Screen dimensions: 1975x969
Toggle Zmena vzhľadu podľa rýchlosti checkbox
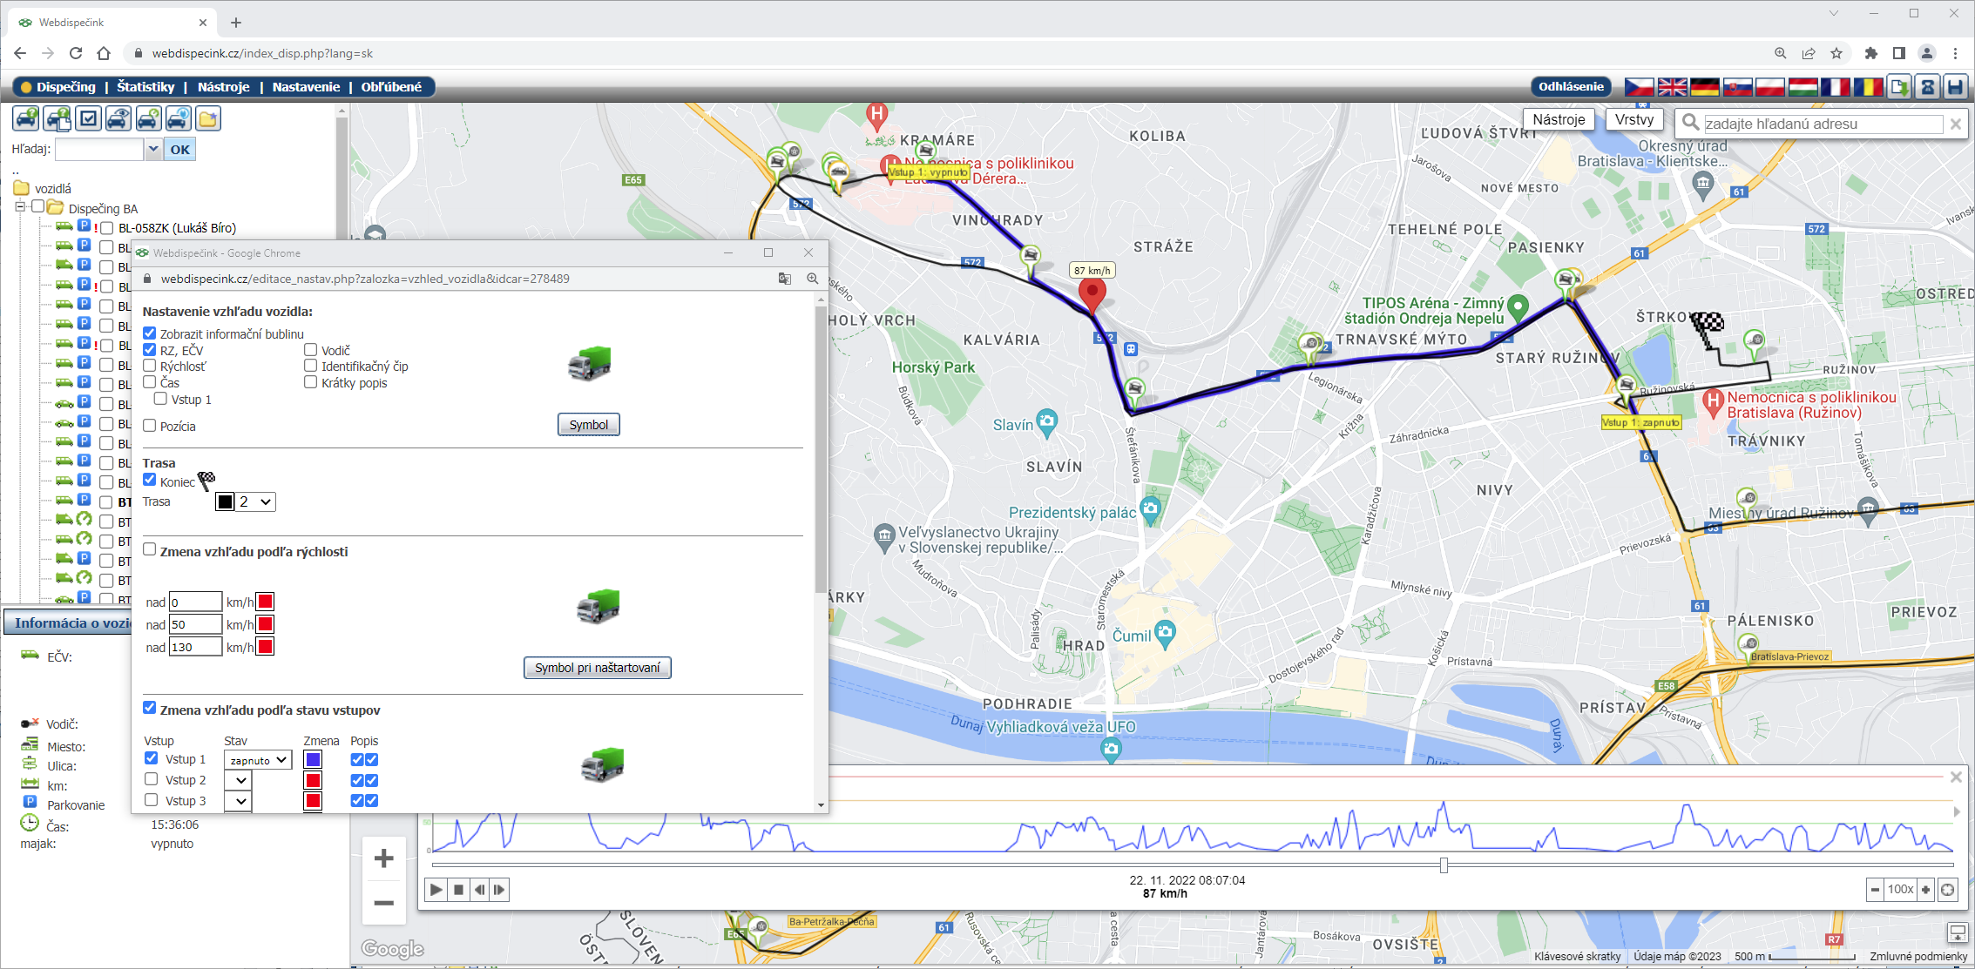pos(150,550)
